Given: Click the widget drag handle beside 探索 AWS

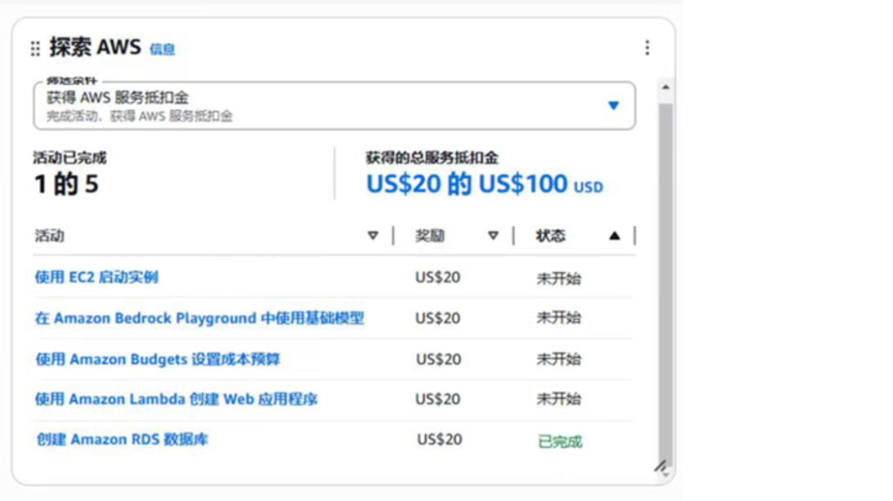Looking at the screenshot, I should [x=35, y=48].
